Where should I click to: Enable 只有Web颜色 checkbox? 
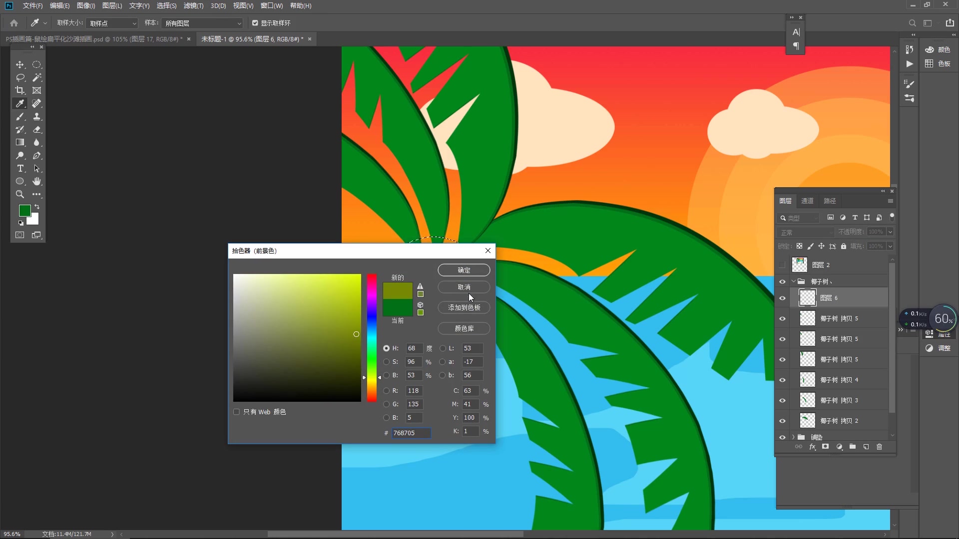click(236, 411)
